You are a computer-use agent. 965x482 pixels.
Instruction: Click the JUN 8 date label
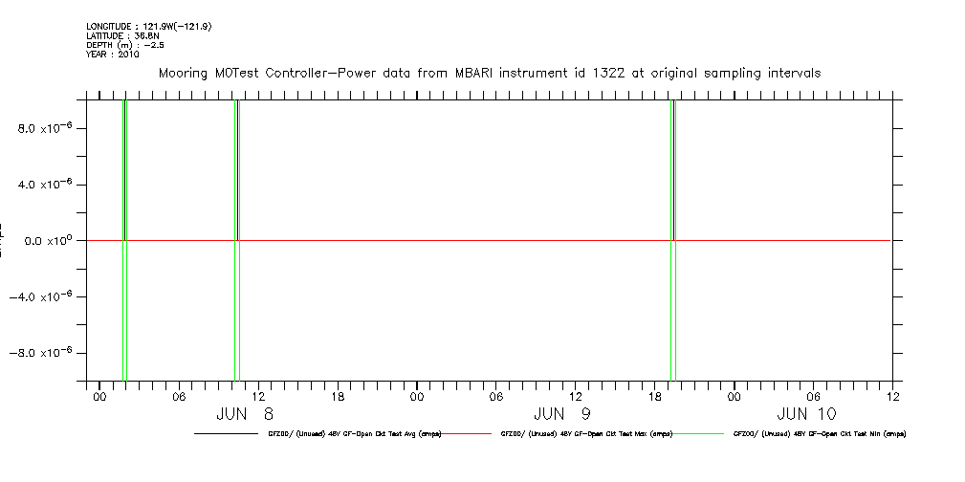[x=245, y=414]
